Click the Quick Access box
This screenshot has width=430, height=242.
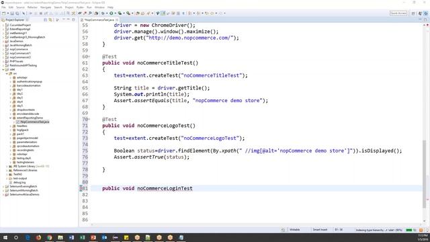click(398, 13)
